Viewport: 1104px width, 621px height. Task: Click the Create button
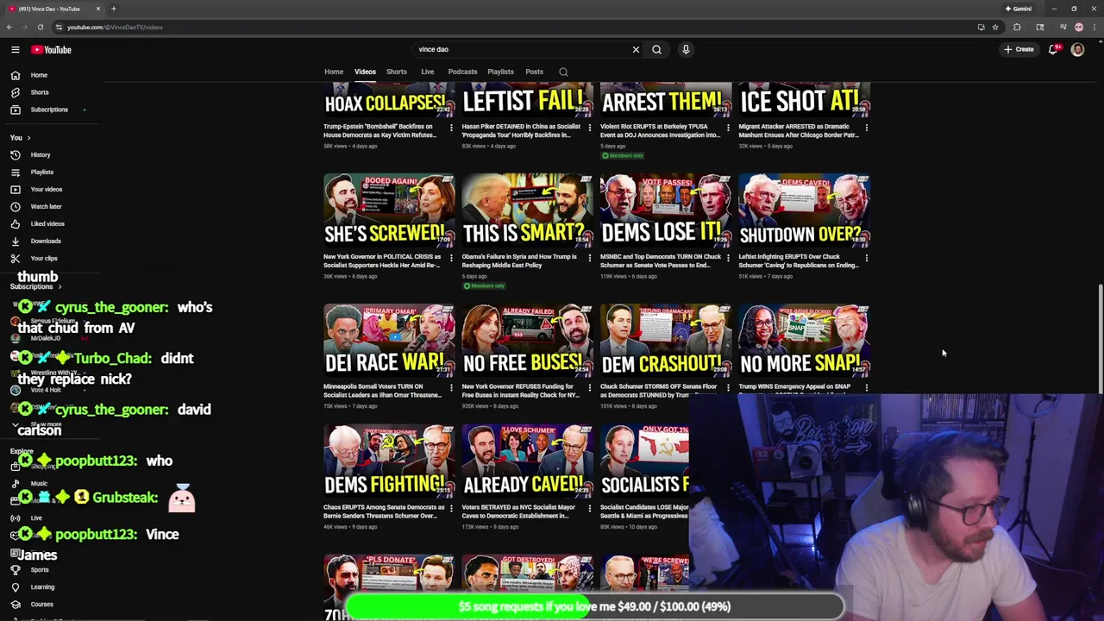(x=1019, y=49)
